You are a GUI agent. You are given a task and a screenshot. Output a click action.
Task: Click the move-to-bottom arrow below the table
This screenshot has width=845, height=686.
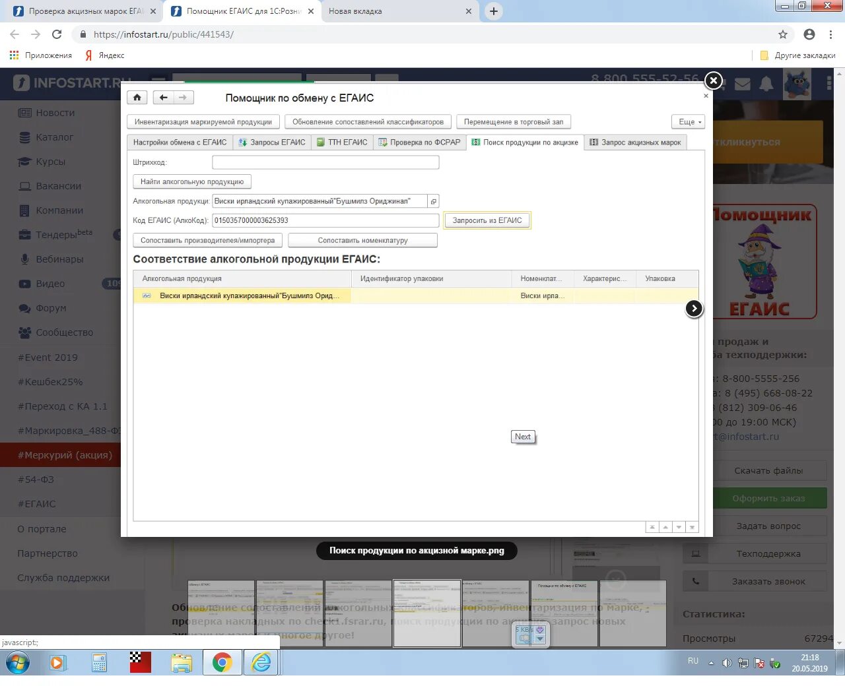[692, 527]
